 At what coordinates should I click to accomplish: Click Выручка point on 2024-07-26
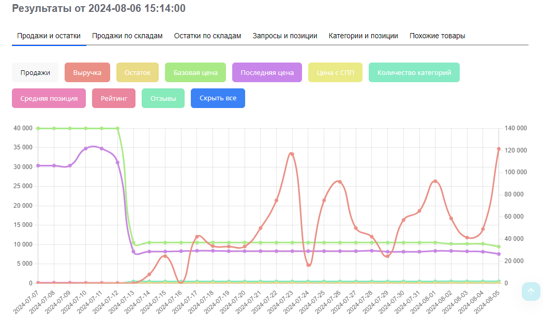pos(340,182)
